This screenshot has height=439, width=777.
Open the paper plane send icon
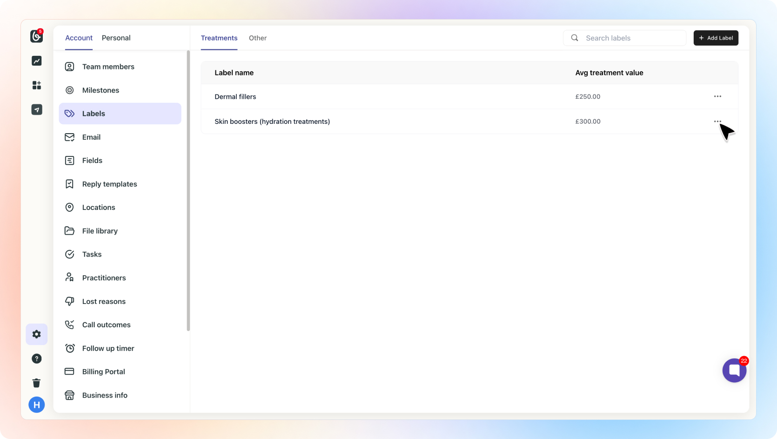click(37, 109)
